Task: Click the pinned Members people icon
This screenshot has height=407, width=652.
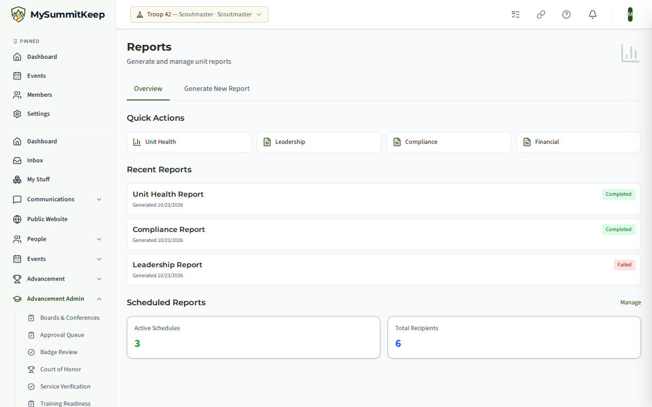Action: click(x=17, y=95)
